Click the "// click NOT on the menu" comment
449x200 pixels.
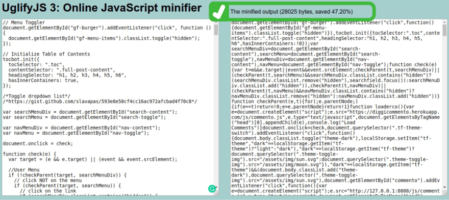point(48,180)
